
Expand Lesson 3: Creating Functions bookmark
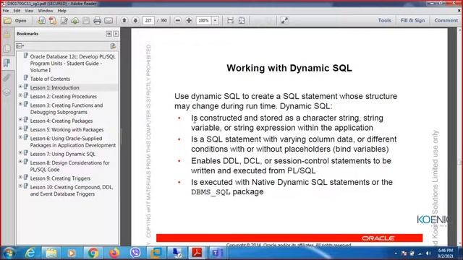point(20,104)
